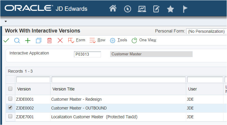The image size is (227, 125).
Task: Check the ZJDE0001 row checkbox
Action: pyautogui.click(x=10, y=99)
